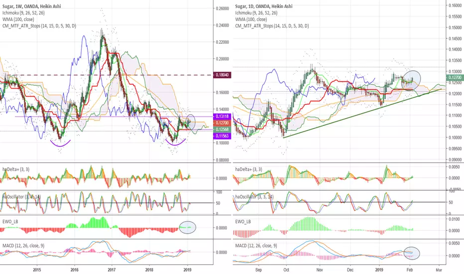Select the ellipse around daily price candles
Viewport: 464px width, 274px height.
[x=411, y=80]
